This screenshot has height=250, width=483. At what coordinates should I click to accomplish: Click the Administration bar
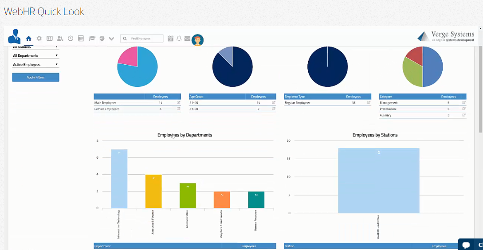188,195
